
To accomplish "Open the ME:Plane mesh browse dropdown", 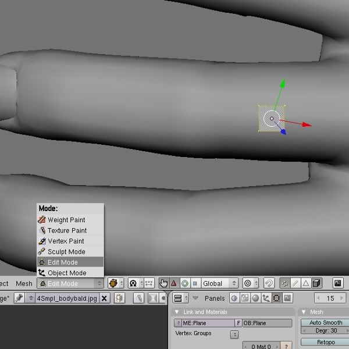I will click(x=178, y=323).
